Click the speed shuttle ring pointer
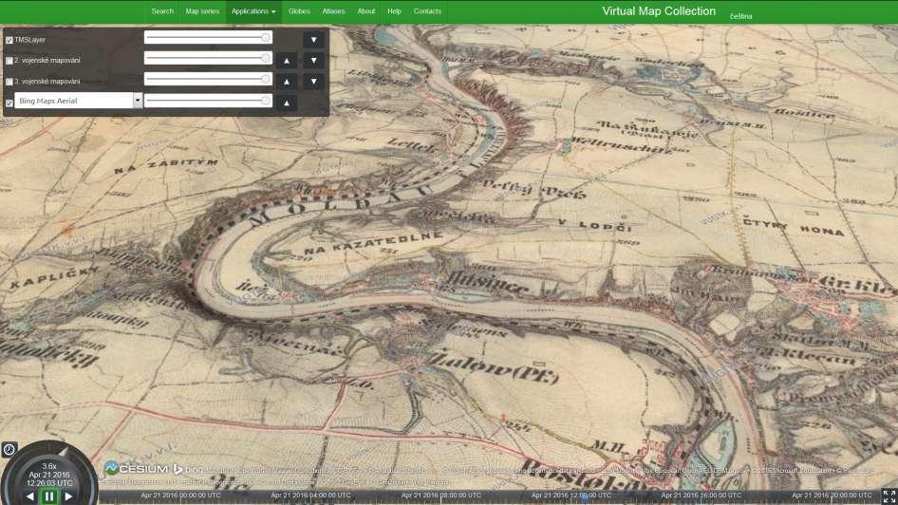This screenshot has height=505, width=898. click(x=64, y=453)
